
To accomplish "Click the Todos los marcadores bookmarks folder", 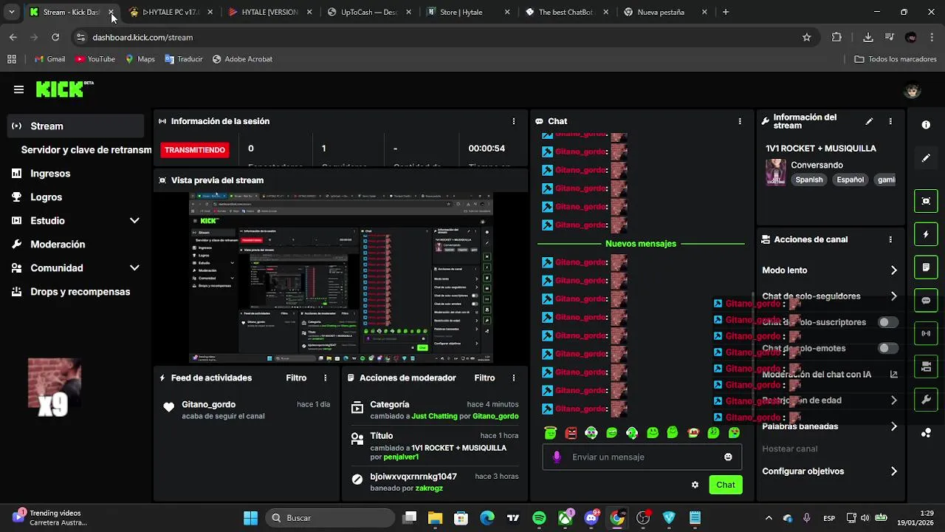I will [896, 59].
